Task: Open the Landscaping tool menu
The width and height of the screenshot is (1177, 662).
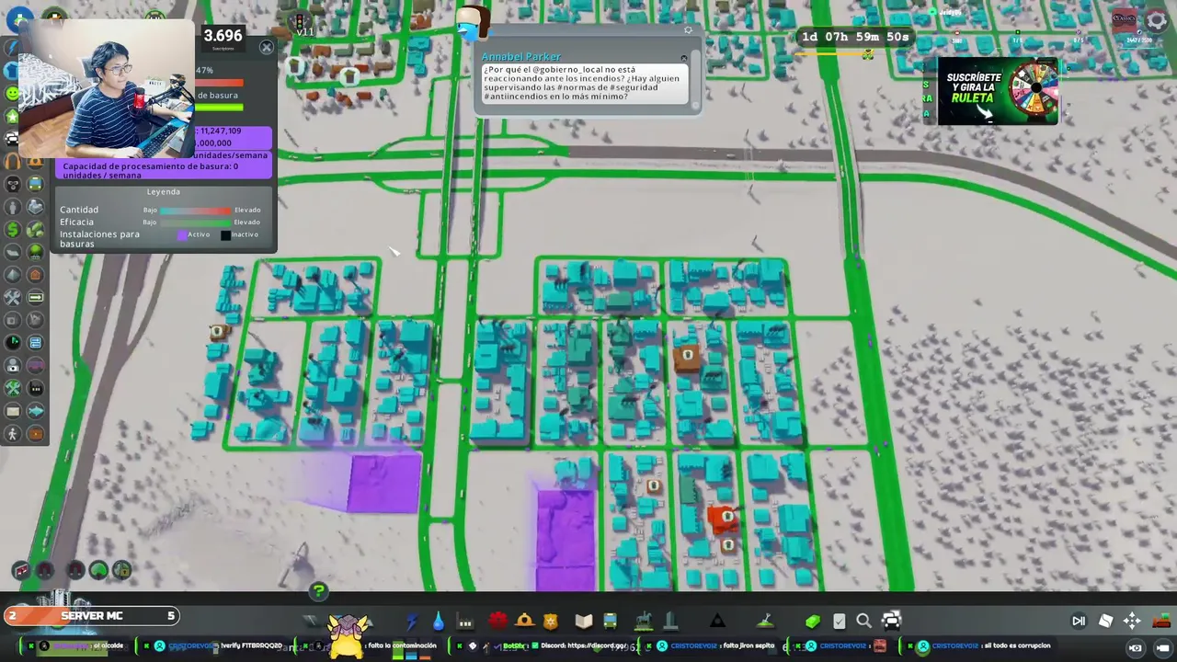Action: tap(765, 622)
